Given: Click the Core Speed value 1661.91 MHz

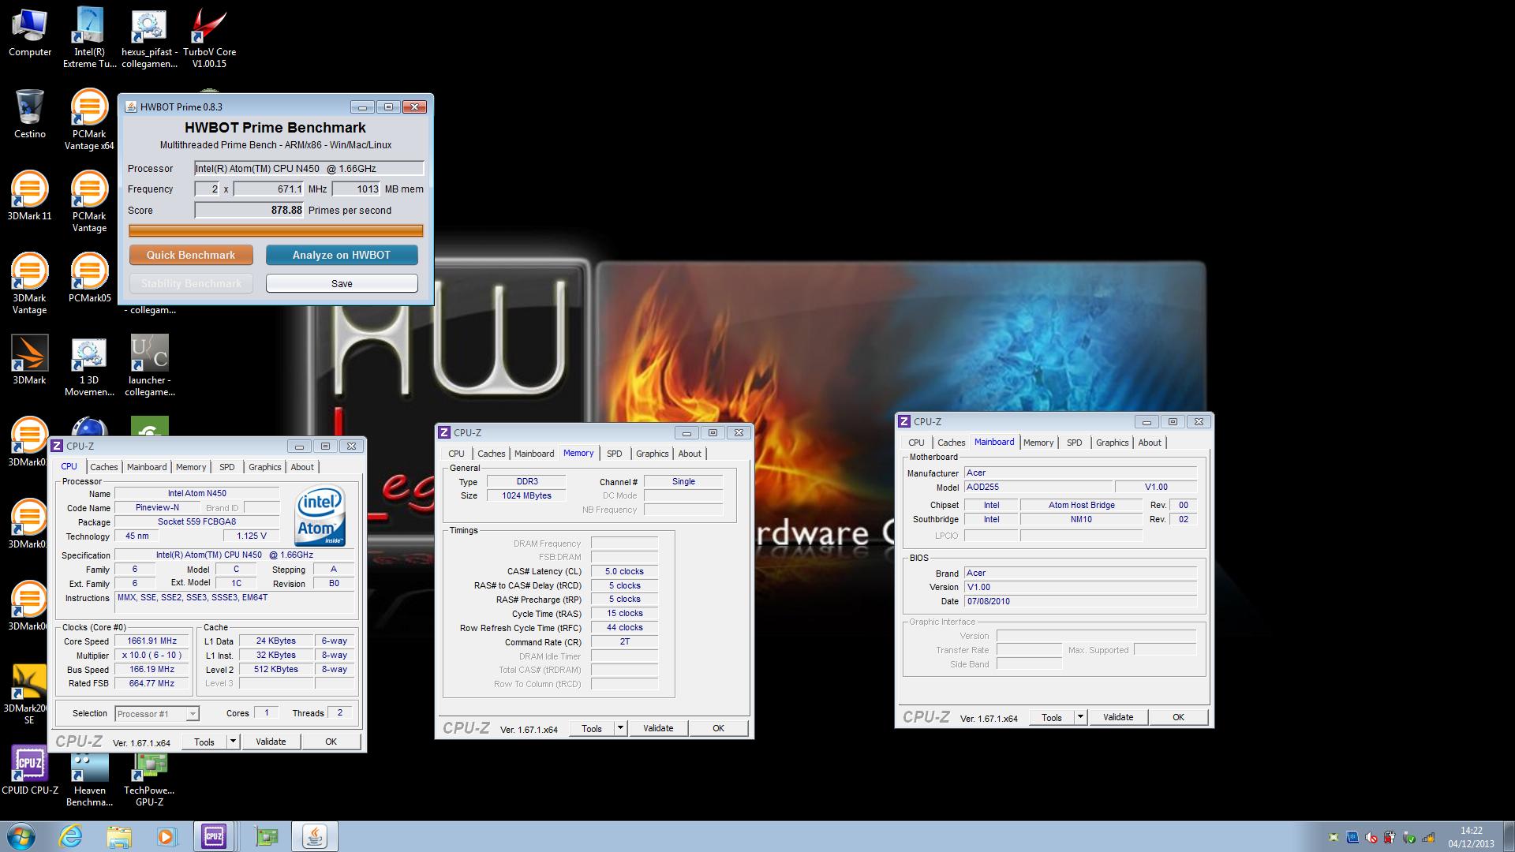Looking at the screenshot, I should 152,641.
